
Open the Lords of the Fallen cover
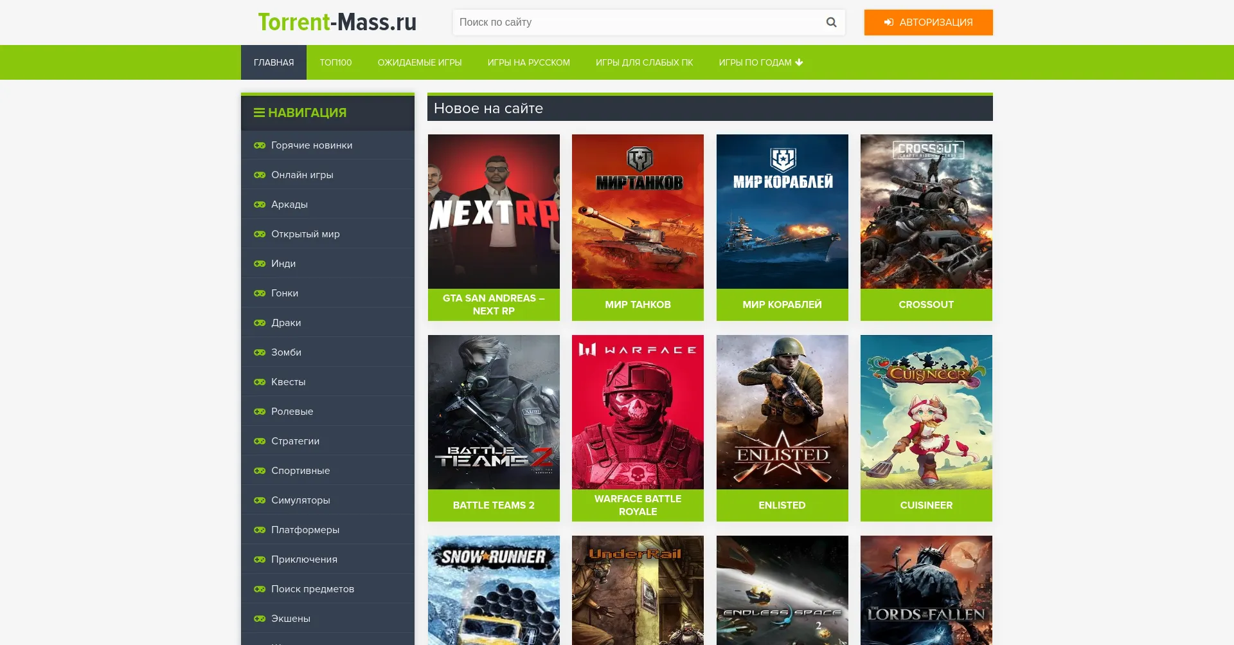[926, 590]
